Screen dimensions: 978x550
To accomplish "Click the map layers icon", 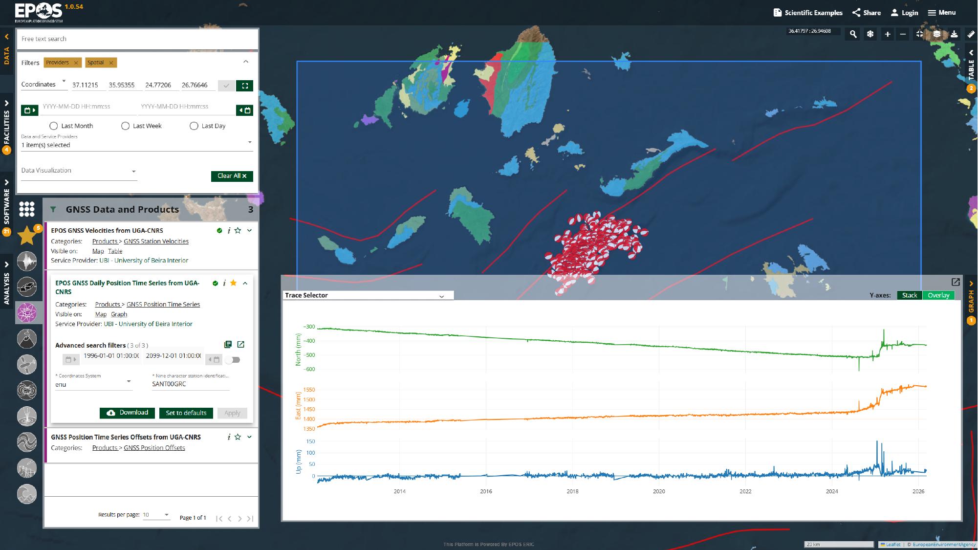I will tap(936, 34).
